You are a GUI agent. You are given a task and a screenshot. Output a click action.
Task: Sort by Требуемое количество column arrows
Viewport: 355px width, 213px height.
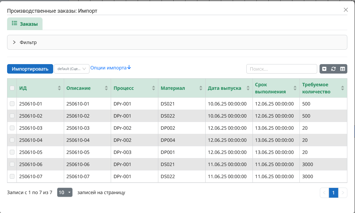coord(343,88)
